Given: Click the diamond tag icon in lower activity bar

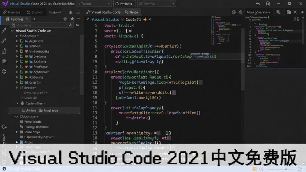Looking at the screenshot, I should pyautogui.click(x=4, y=127).
